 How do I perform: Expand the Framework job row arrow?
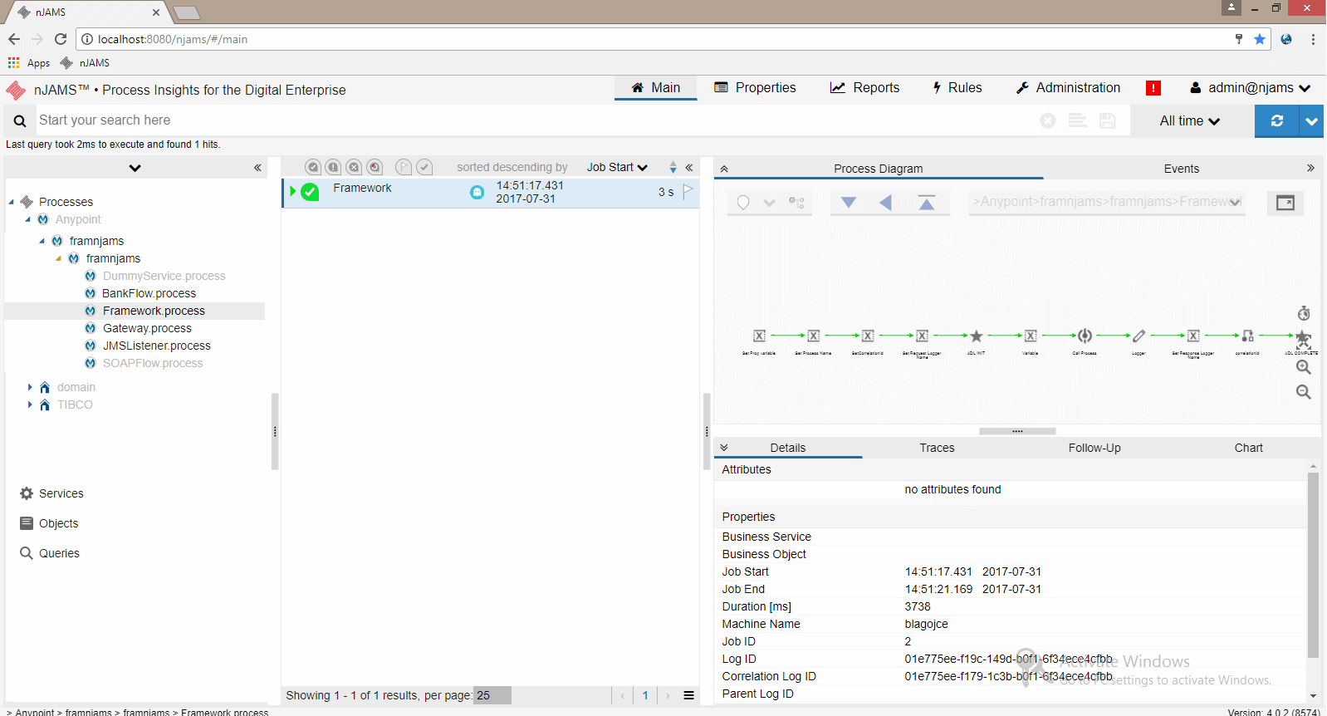coord(293,191)
